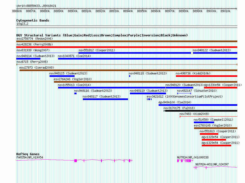The image size is (245, 183).
Task: Select nsv948122 (Sudmant2013) variant label
Action: coord(212,50)
